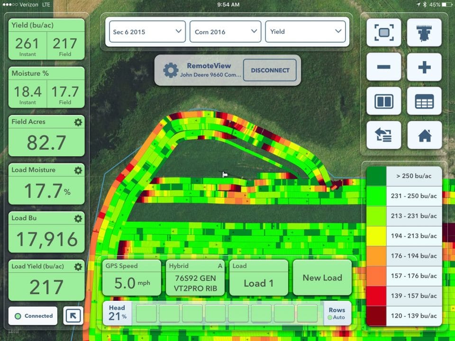Image resolution: width=455 pixels, height=341 pixels.
Task: Toggle the last row section box
Action: pyautogui.click(x=308, y=314)
